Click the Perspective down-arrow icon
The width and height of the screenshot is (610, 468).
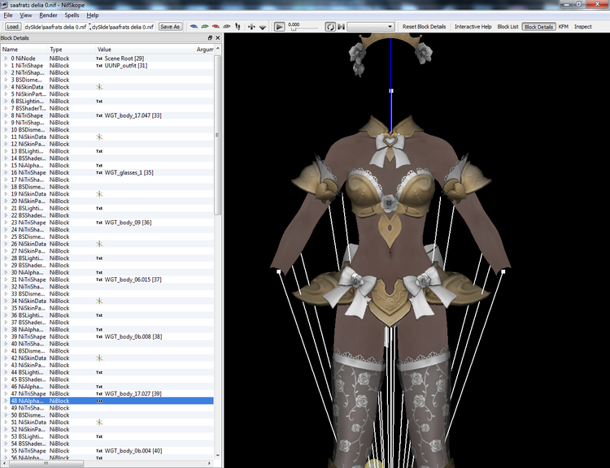[x=263, y=27]
